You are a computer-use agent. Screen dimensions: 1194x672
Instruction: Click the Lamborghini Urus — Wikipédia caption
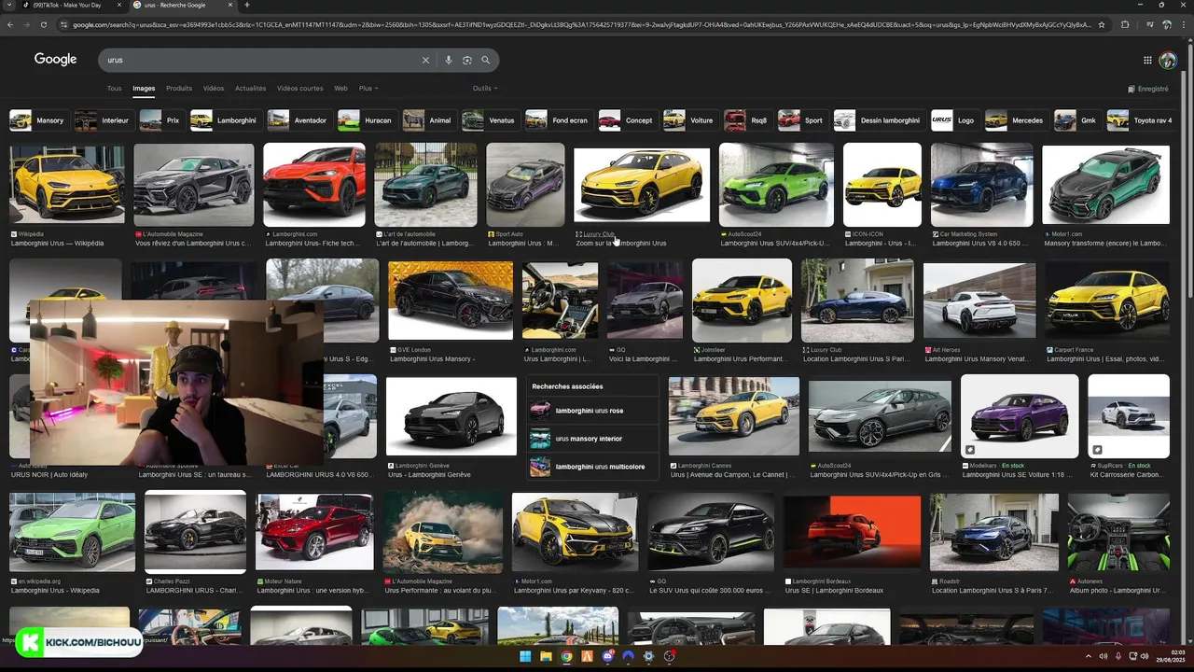pyautogui.click(x=58, y=243)
